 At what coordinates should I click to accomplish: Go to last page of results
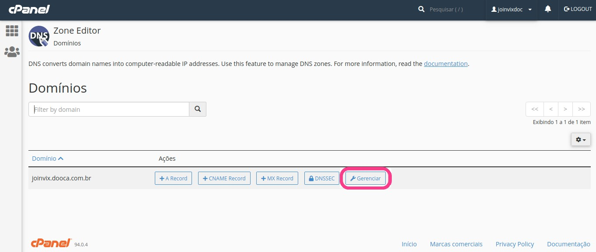(582, 109)
